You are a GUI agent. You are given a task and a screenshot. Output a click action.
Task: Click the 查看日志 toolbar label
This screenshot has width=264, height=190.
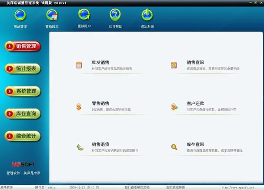pyautogui.click(x=52, y=27)
